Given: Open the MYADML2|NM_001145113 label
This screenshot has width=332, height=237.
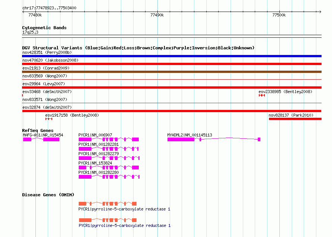Looking at the screenshot, I should (190, 135).
